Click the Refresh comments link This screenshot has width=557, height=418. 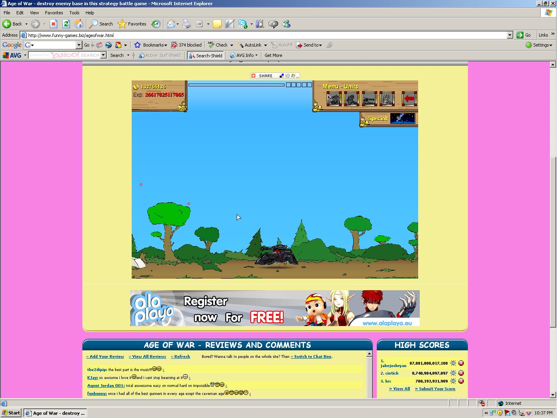coord(180,357)
